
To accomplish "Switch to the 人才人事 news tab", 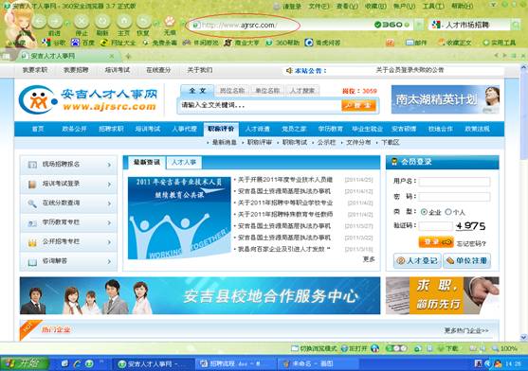I will point(184,163).
